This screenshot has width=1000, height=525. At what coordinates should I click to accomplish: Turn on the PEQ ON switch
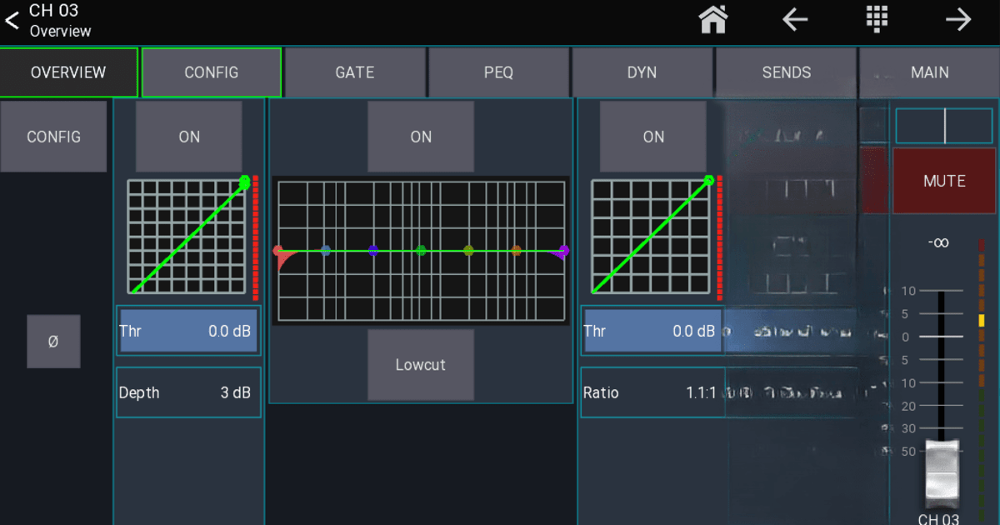click(x=421, y=136)
